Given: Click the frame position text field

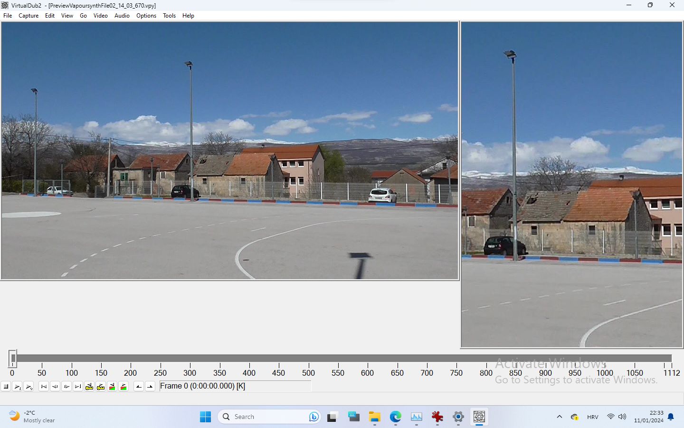Looking at the screenshot, I should click(x=235, y=386).
